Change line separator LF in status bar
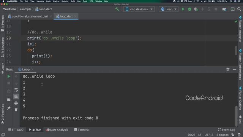The width and height of the screenshot is (243, 137). tap(200, 135)
